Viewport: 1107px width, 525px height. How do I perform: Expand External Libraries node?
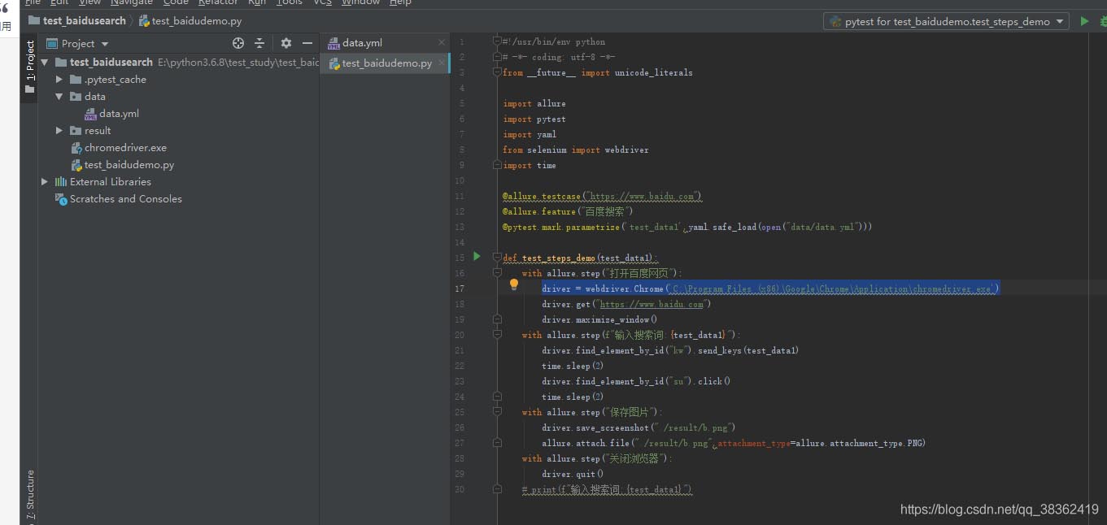[45, 182]
